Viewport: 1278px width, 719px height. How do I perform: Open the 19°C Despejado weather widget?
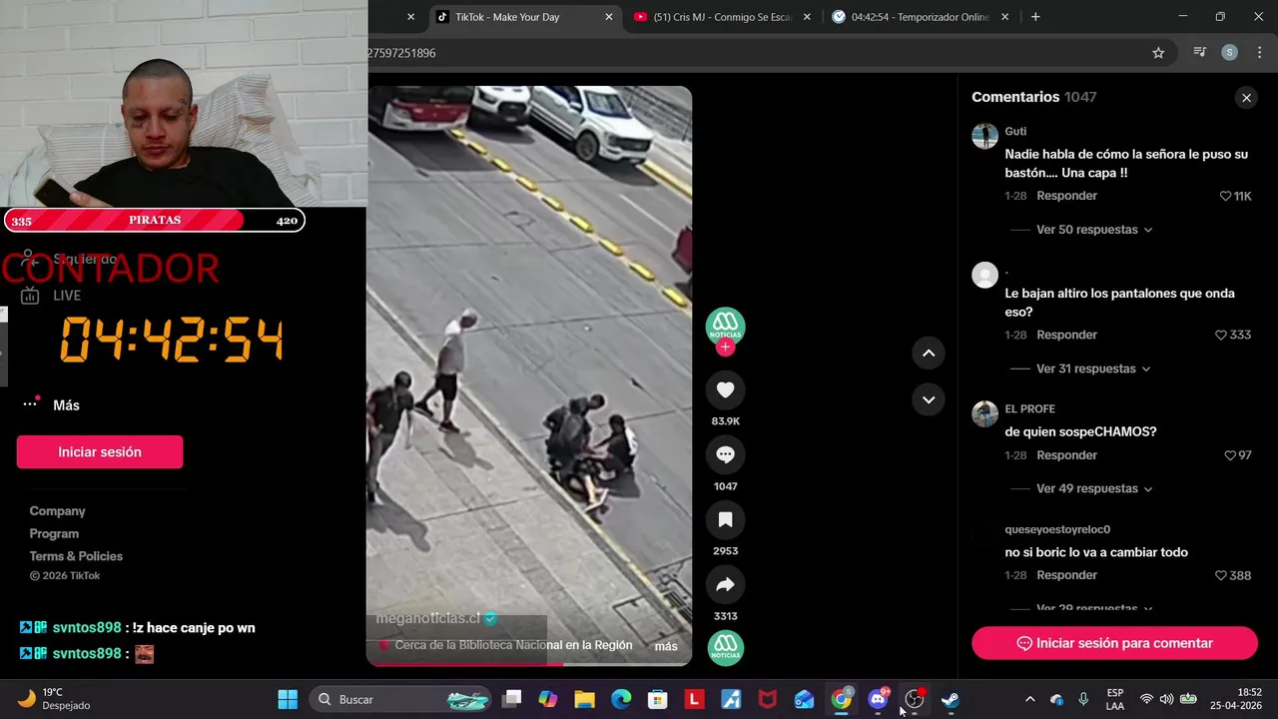click(55, 699)
